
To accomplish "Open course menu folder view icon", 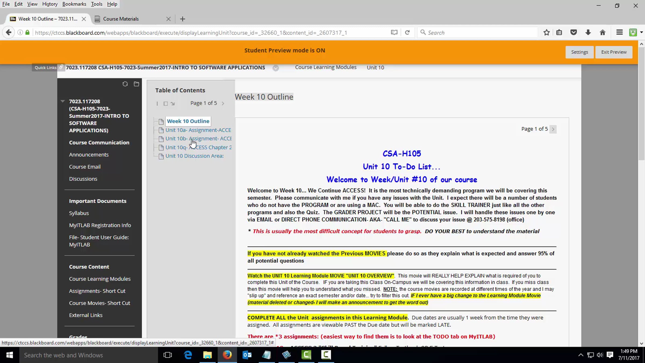I will tap(136, 84).
